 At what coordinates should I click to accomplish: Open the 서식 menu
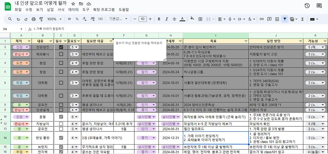point(61,9)
